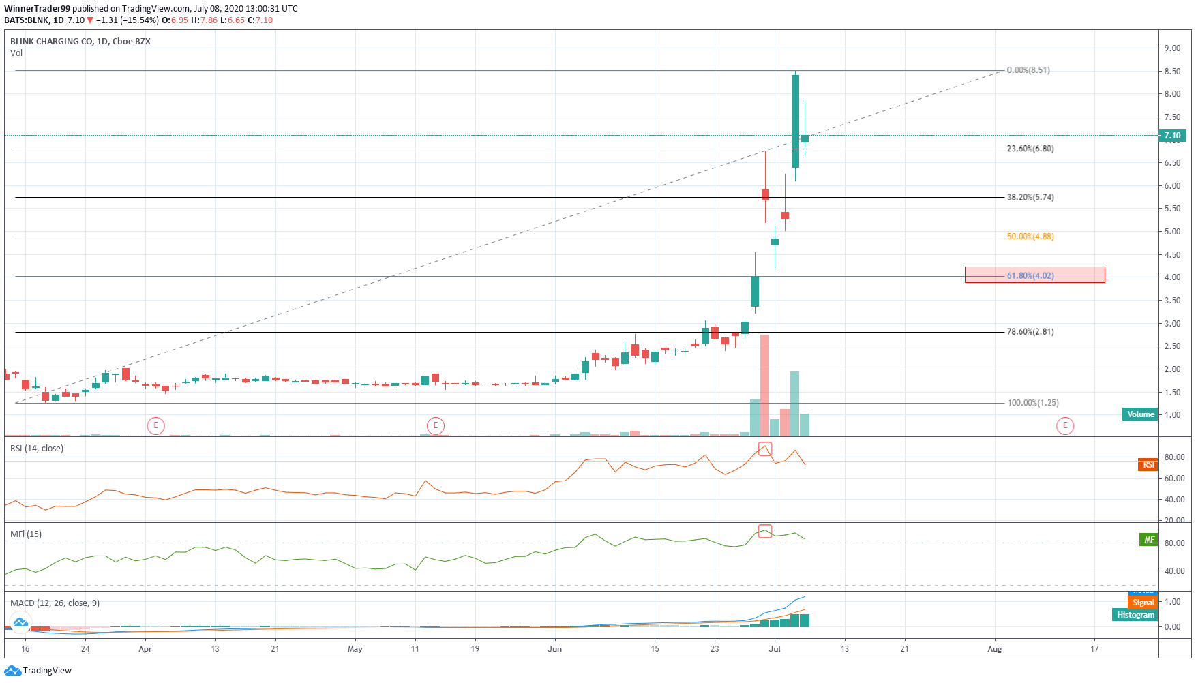Select the BLINK CHARGING CO chart title

80,42
